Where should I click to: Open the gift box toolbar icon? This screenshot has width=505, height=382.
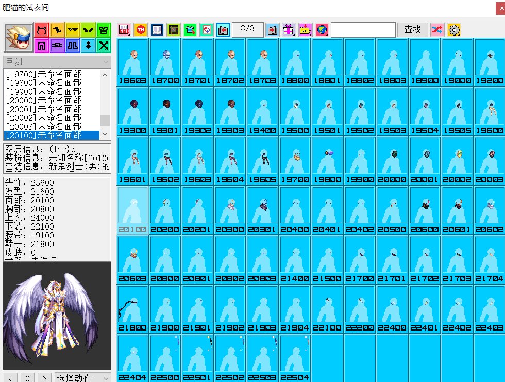tap(289, 30)
